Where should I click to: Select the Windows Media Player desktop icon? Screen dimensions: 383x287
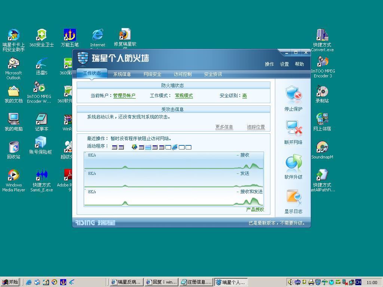14,180
